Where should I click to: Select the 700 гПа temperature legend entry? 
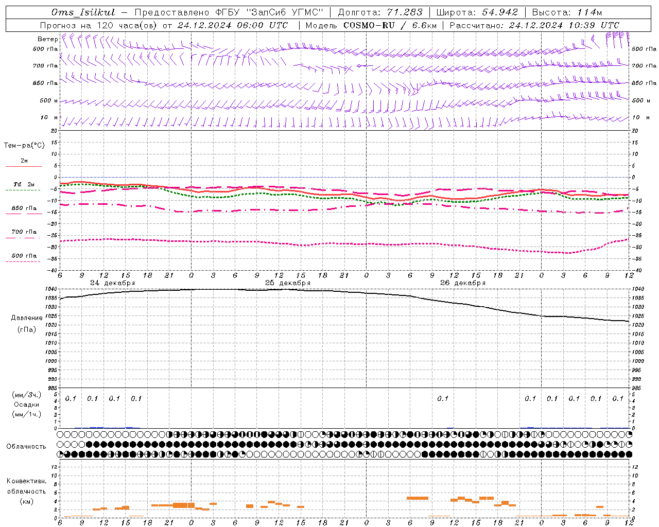point(24,233)
